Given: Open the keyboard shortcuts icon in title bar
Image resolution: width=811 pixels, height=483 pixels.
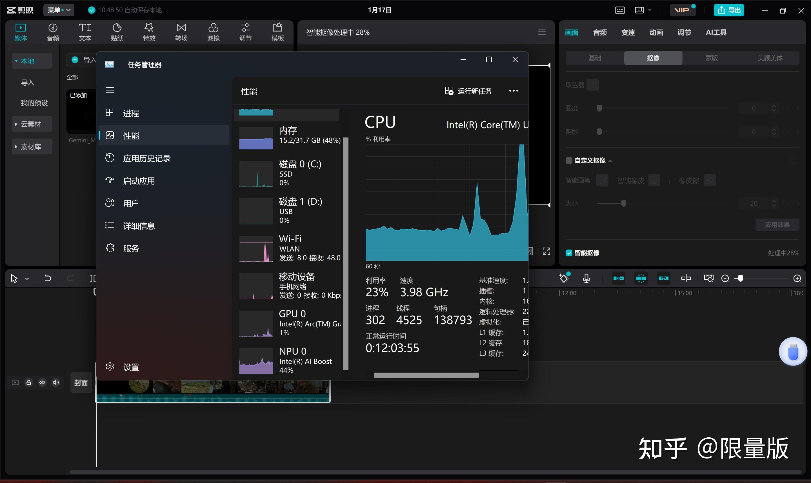Looking at the screenshot, I should [620, 10].
